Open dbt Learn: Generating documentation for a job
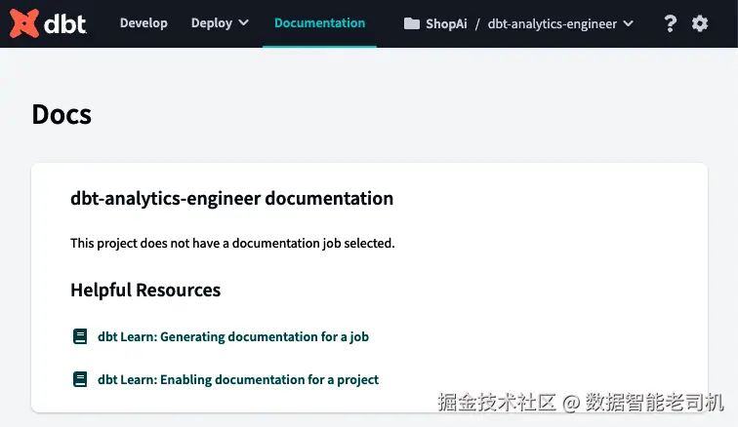Image resolution: width=738 pixels, height=427 pixels. (x=233, y=336)
